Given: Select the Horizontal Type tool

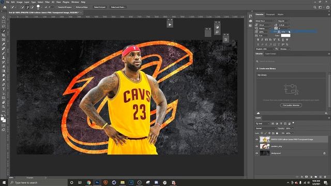Looking at the screenshot, I should point(4,89).
